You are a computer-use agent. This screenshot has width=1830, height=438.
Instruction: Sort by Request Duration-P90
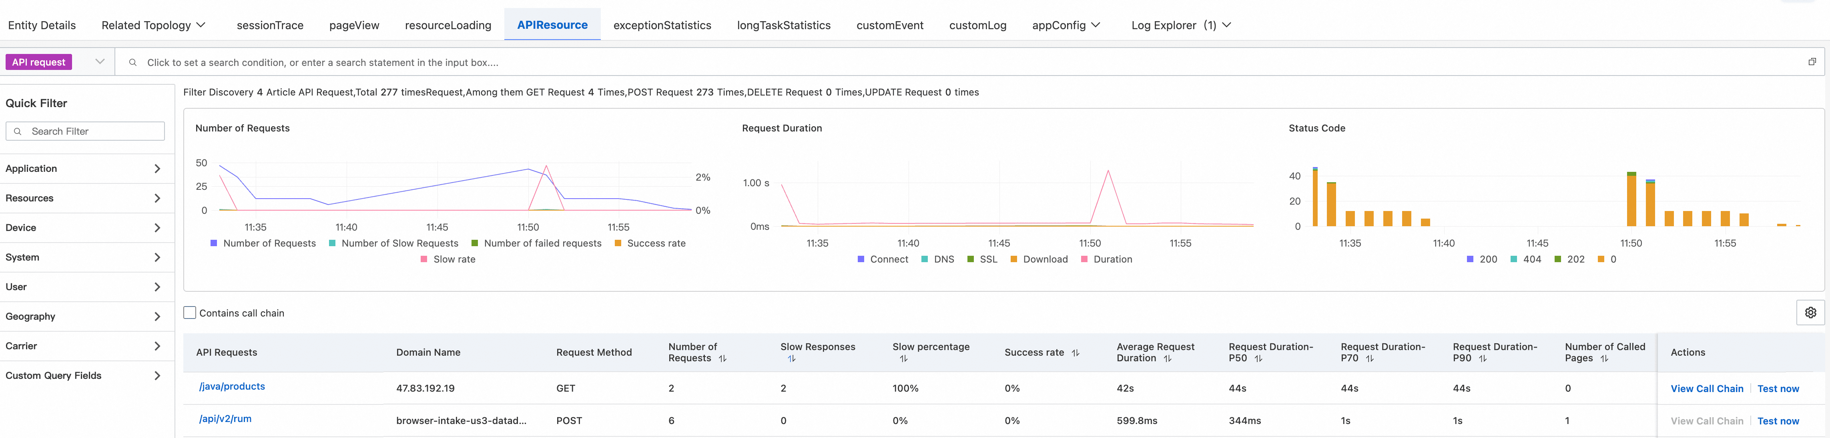[x=1483, y=358]
